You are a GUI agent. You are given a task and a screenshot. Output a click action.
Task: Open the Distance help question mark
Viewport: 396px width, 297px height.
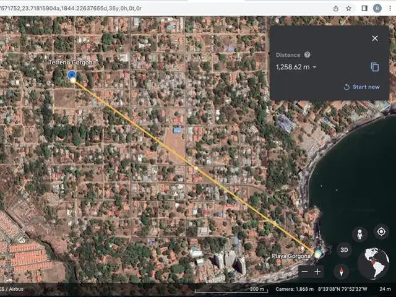pyautogui.click(x=308, y=55)
